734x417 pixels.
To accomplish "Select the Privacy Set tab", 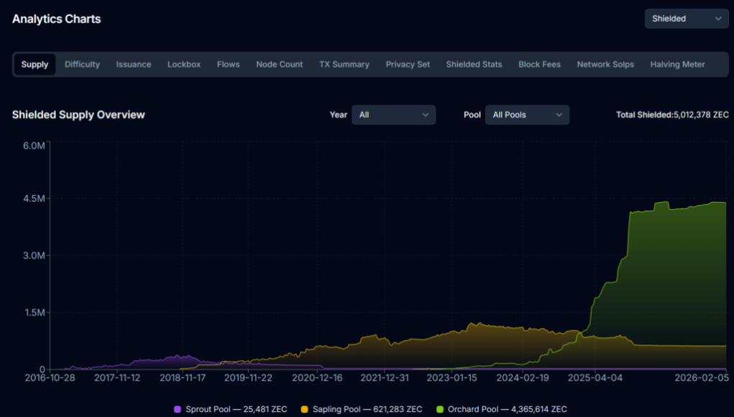I will (408, 65).
